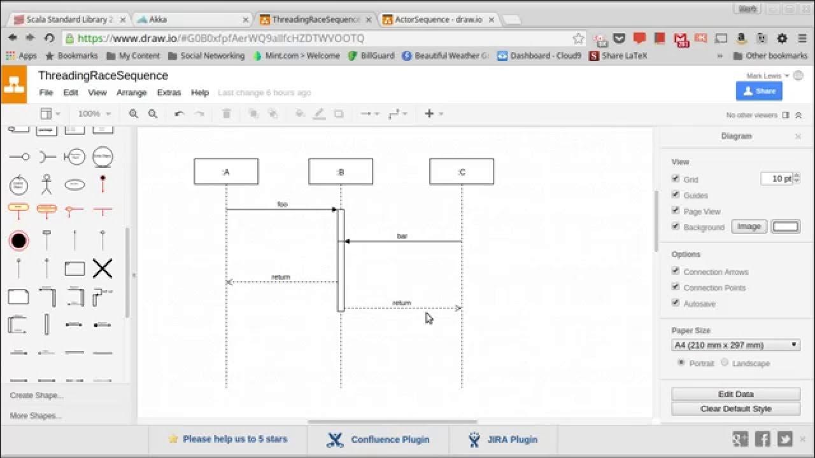Toggle the Grid checkbox
Viewport: 815px width, 458px height.
coord(676,179)
